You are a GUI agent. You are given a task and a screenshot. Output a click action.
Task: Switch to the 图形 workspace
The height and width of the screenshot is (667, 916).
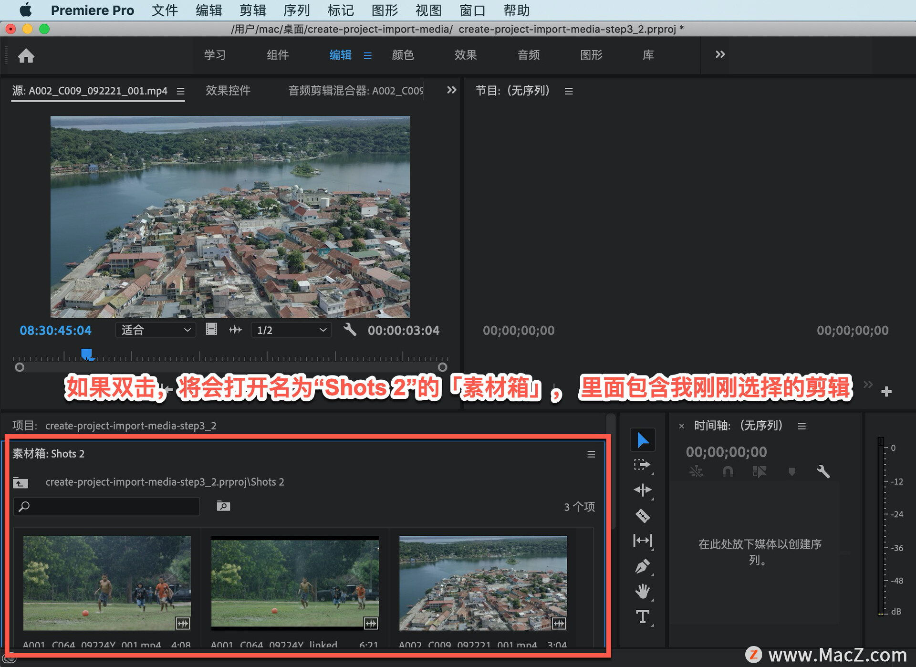pos(591,55)
